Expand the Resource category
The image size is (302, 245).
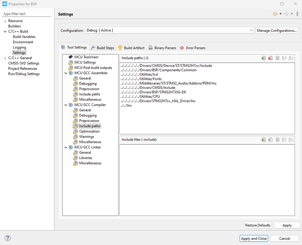(x=5, y=21)
